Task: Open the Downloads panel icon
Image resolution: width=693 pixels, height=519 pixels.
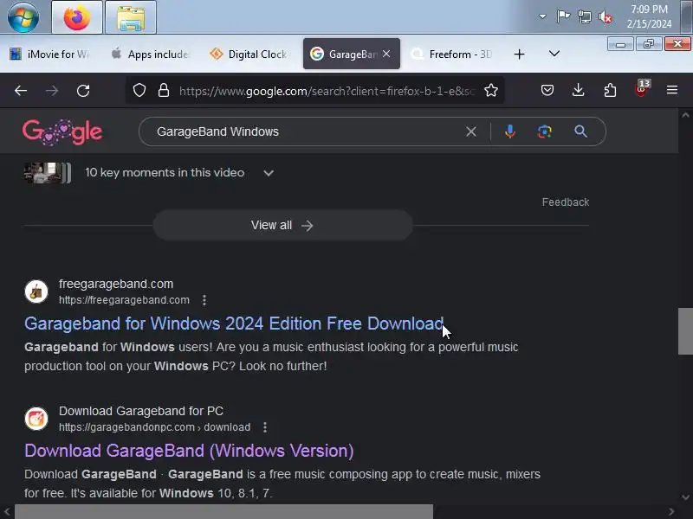Action: [578, 91]
